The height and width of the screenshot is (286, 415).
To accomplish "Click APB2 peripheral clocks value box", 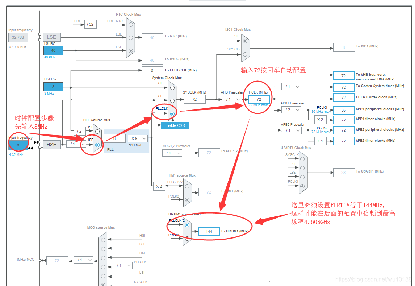I will point(344,130).
